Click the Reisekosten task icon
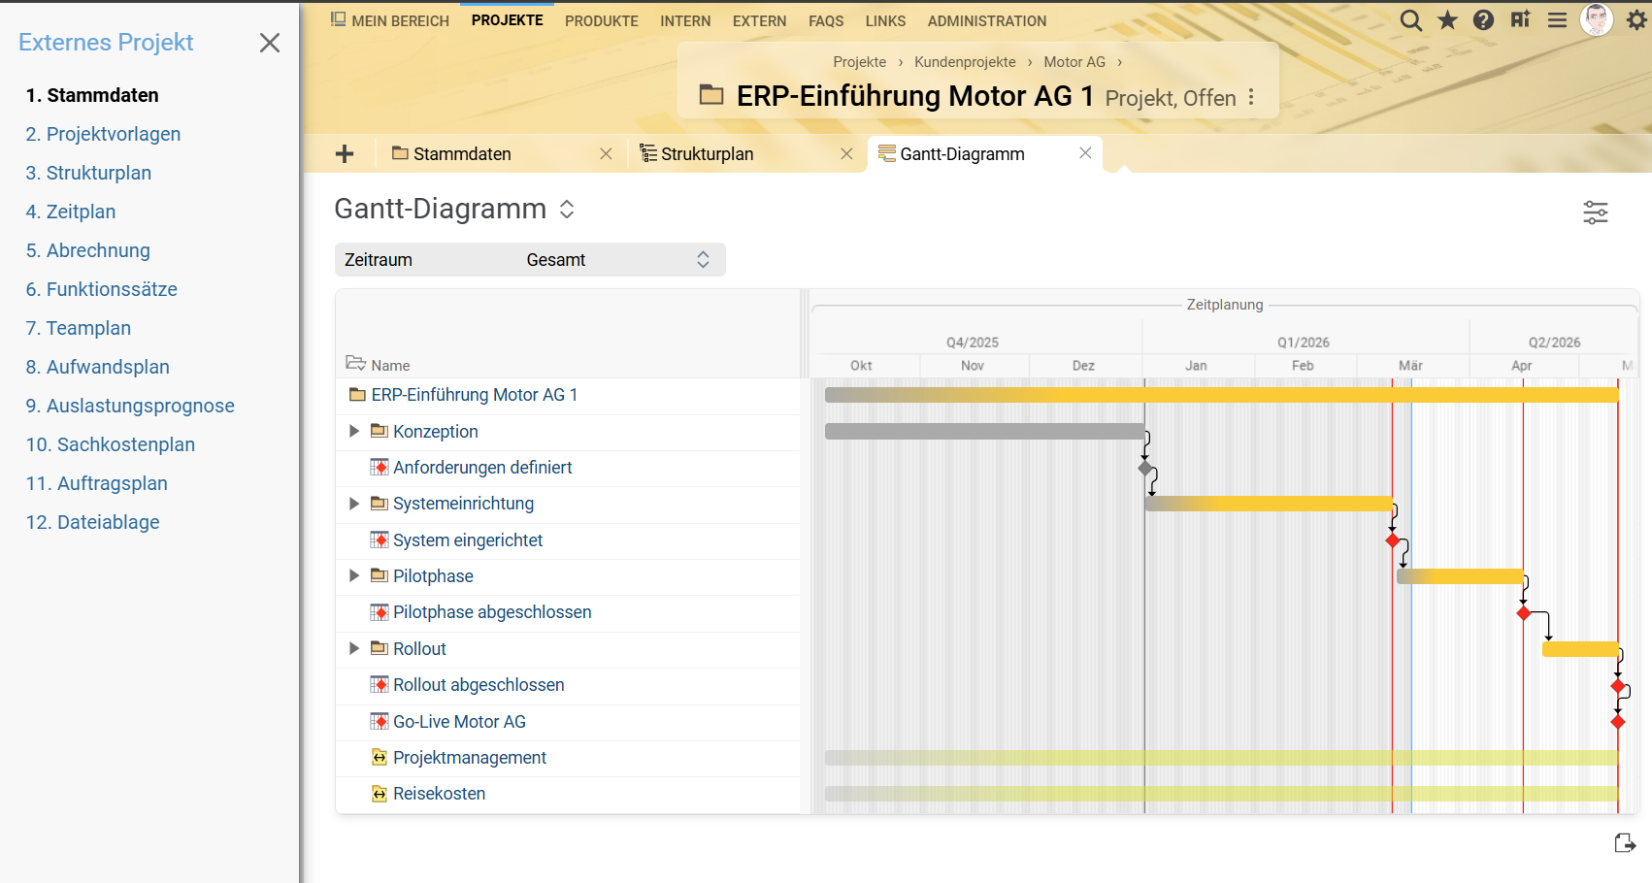 [x=380, y=794]
